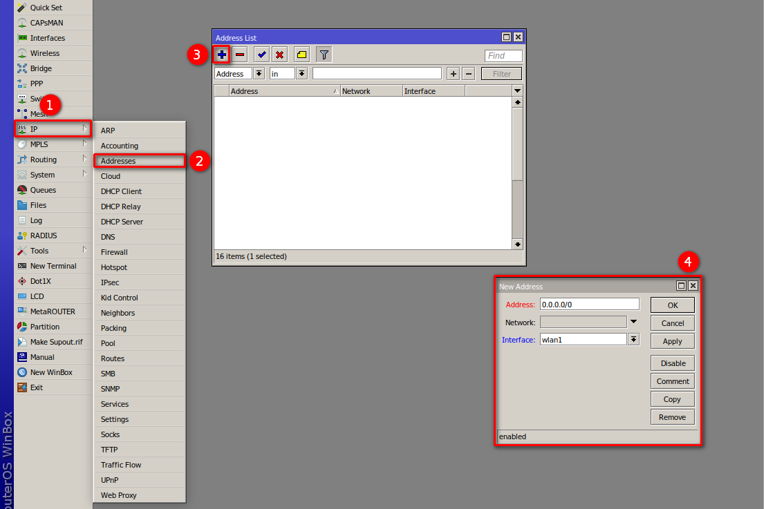Expand the Interface dropdown in New Address
The width and height of the screenshot is (764, 509).
(633, 339)
